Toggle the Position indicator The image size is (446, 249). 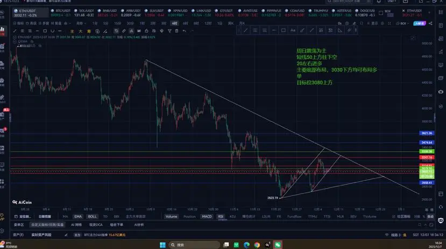tap(189, 216)
